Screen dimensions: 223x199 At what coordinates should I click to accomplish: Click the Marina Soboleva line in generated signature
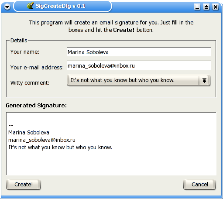(x=29, y=133)
